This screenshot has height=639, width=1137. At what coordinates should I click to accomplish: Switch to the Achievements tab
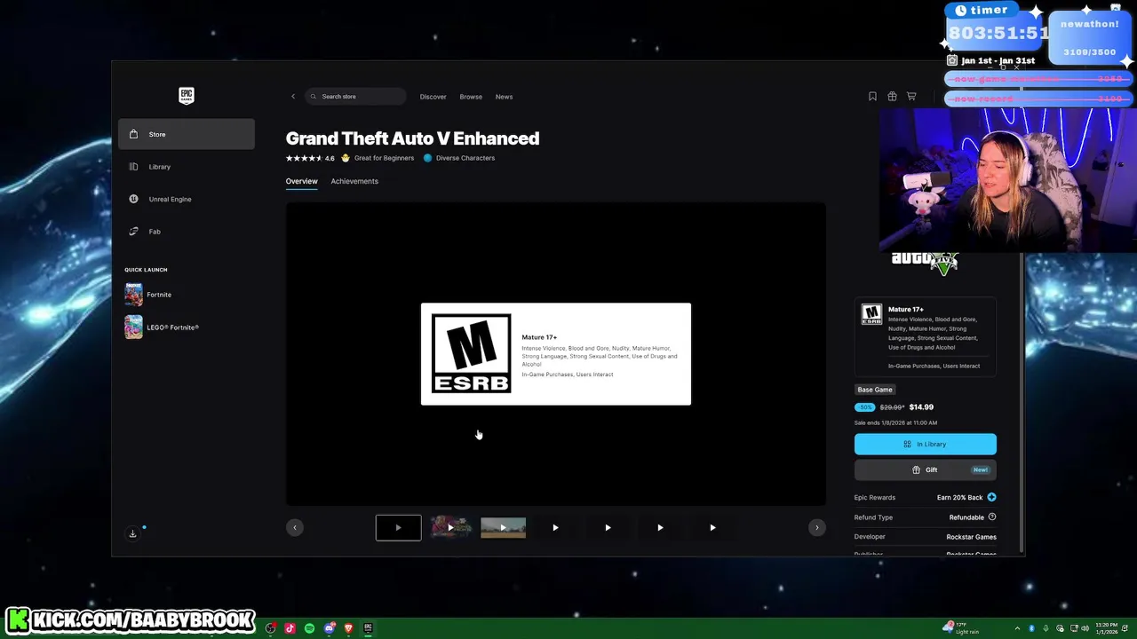(x=354, y=181)
